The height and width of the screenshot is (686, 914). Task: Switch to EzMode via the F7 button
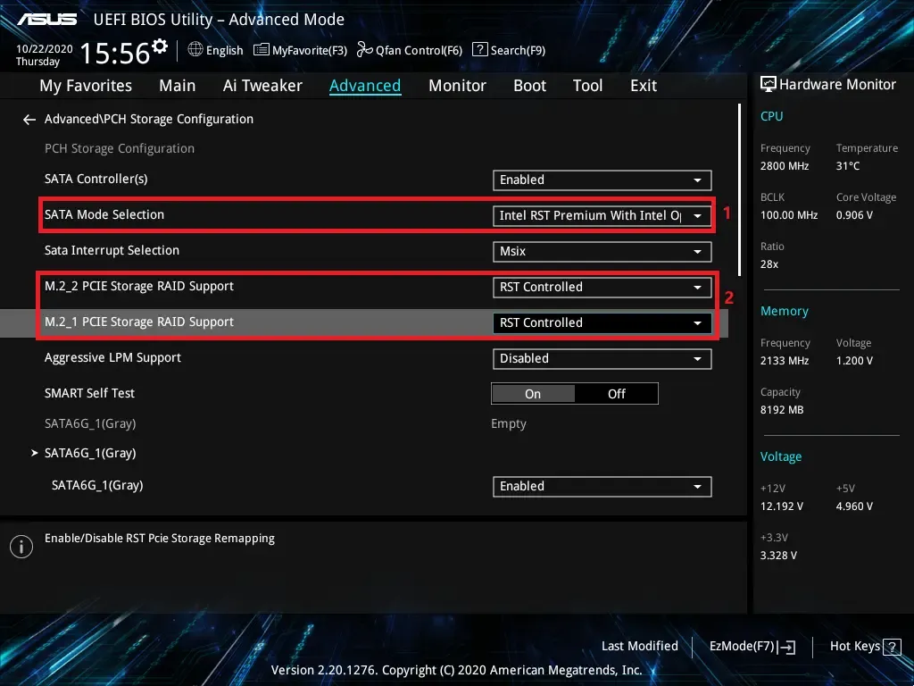pos(750,646)
